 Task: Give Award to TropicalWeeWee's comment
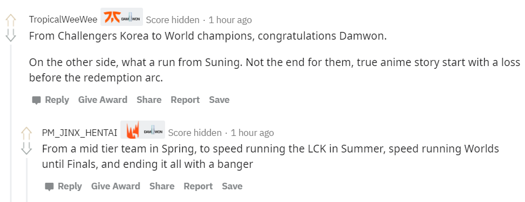(x=103, y=100)
